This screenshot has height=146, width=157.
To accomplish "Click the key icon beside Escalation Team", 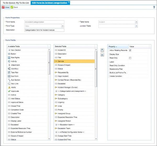I will [x=56, y=128].
